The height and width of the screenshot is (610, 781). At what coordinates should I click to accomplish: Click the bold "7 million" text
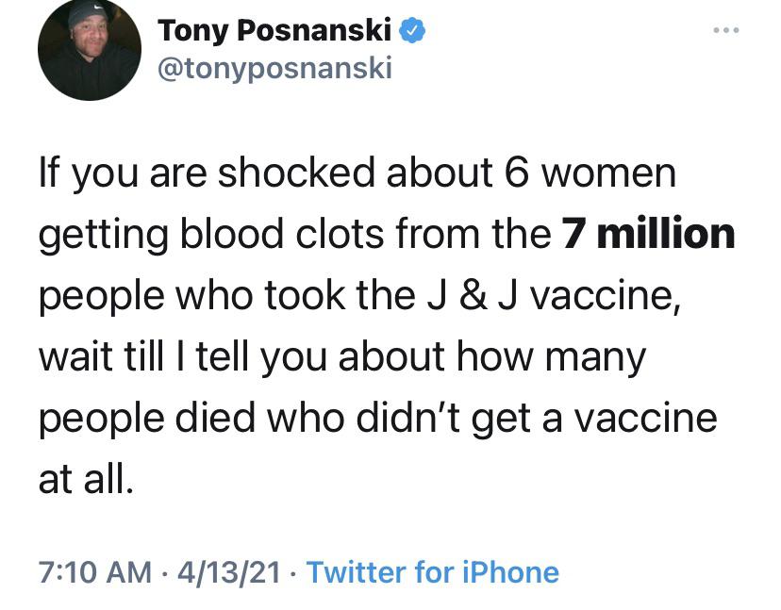[x=647, y=234]
